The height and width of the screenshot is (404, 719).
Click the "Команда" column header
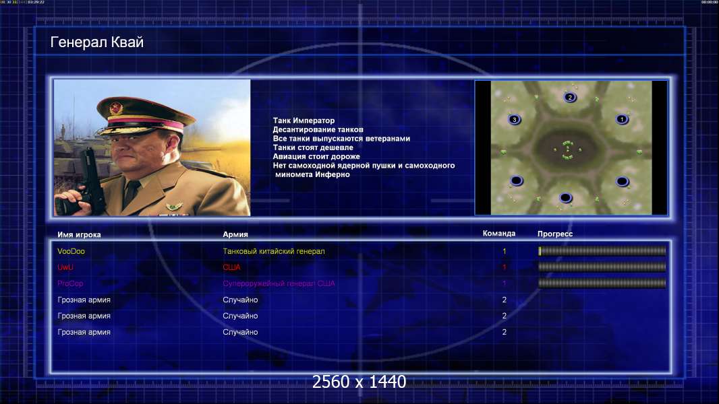coord(499,234)
